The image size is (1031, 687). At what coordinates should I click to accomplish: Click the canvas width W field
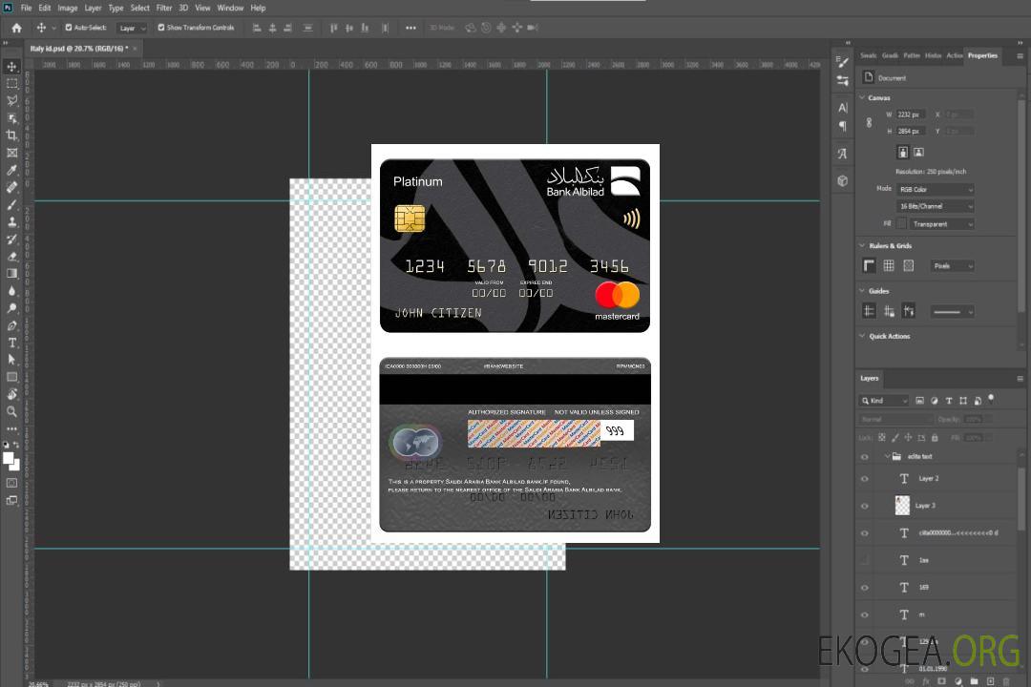[911, 114]
